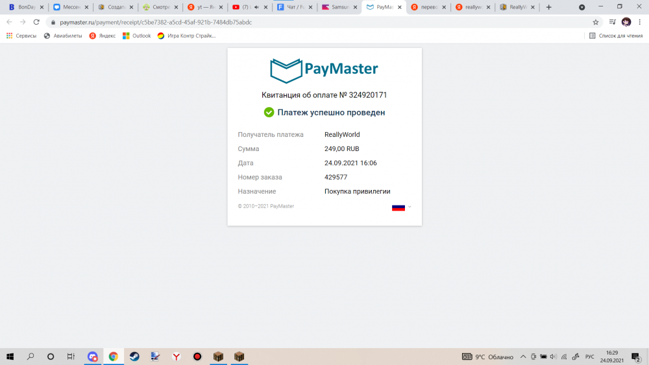The height and width of the screenshot is (365, 649).
Task: Open Cortana circle on the taskbar
Action: pyautogui.click(x=51, y=357)
